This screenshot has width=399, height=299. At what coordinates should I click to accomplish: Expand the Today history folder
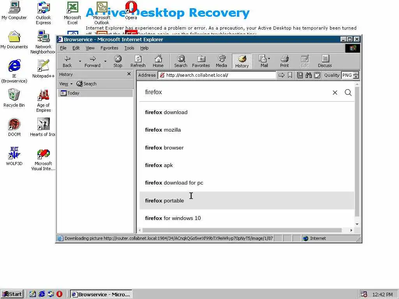tap(95, 93)
